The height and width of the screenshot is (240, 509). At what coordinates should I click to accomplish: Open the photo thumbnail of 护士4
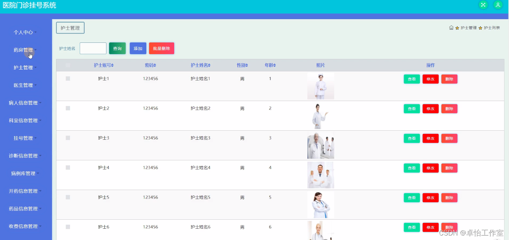click(321, 175)
